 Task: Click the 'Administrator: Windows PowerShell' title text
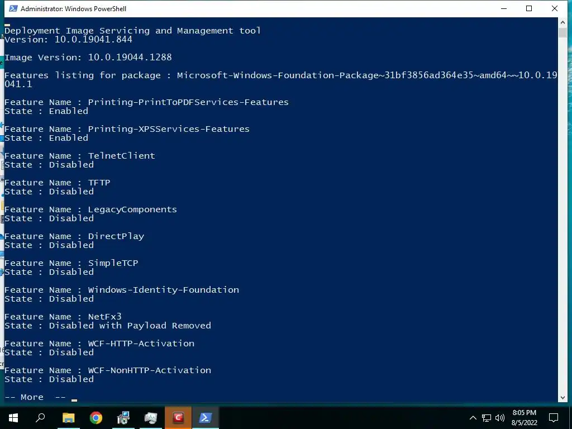[x=73, y=9]
